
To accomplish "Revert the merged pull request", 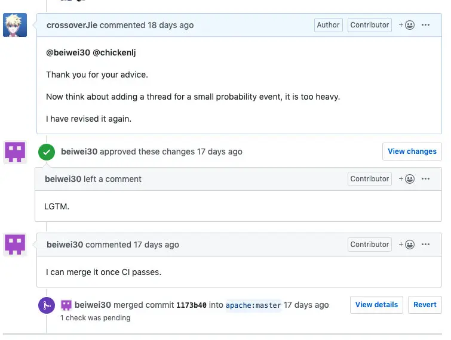I will 425,305.
